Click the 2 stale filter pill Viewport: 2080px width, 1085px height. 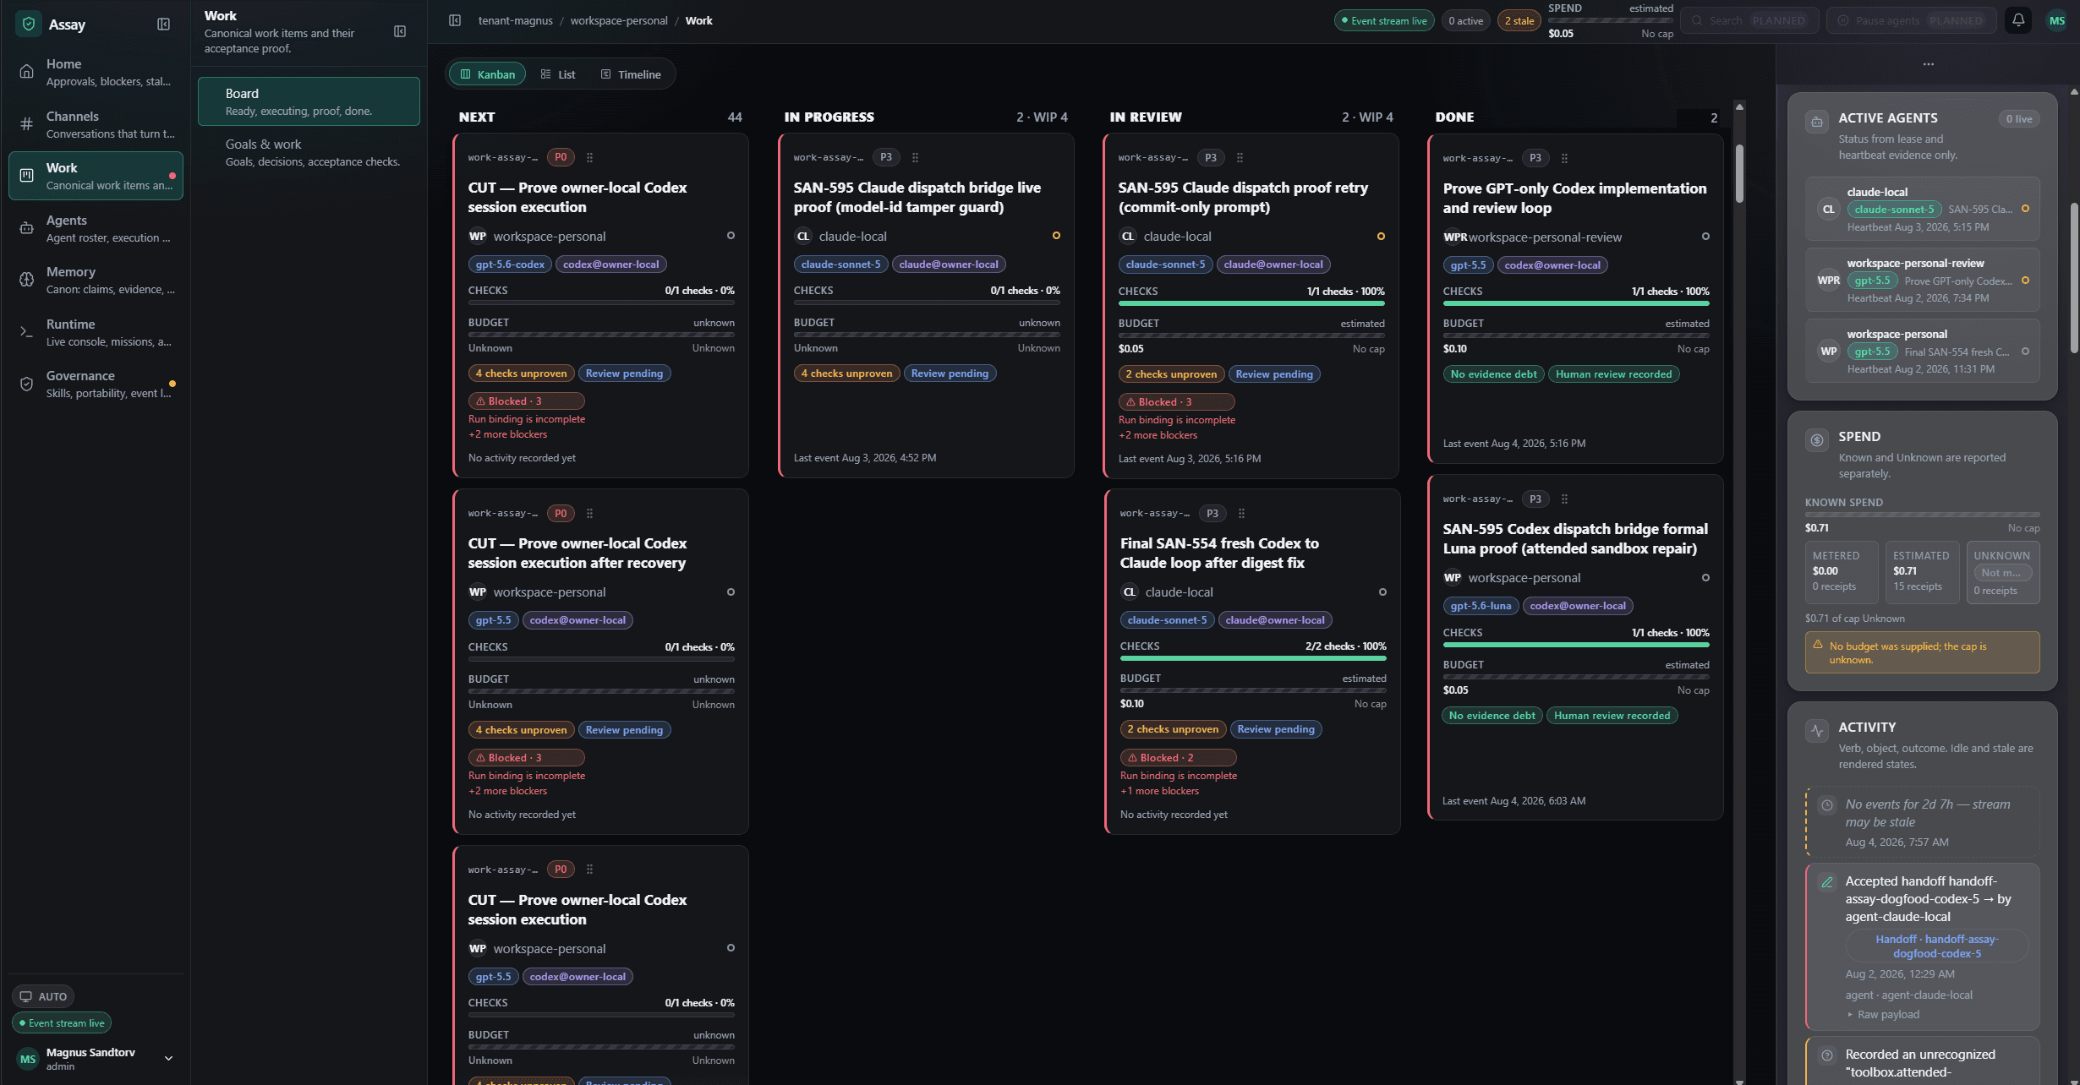[x=1519, y=20]
